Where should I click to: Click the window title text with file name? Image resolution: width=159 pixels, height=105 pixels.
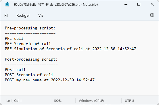[x=56, y=5]
